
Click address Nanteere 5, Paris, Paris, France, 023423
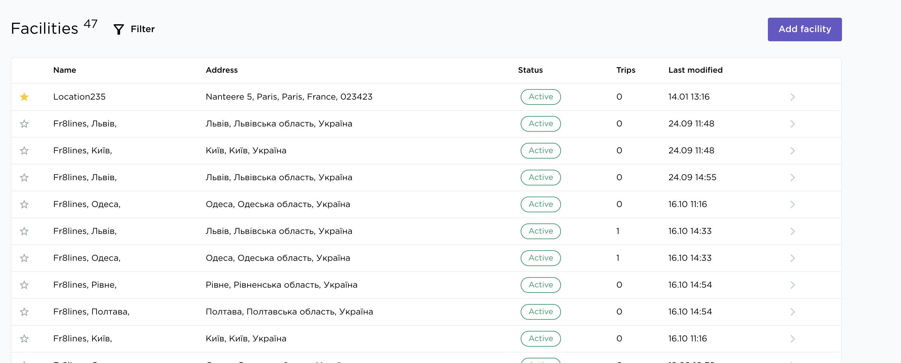click(289, 97)
